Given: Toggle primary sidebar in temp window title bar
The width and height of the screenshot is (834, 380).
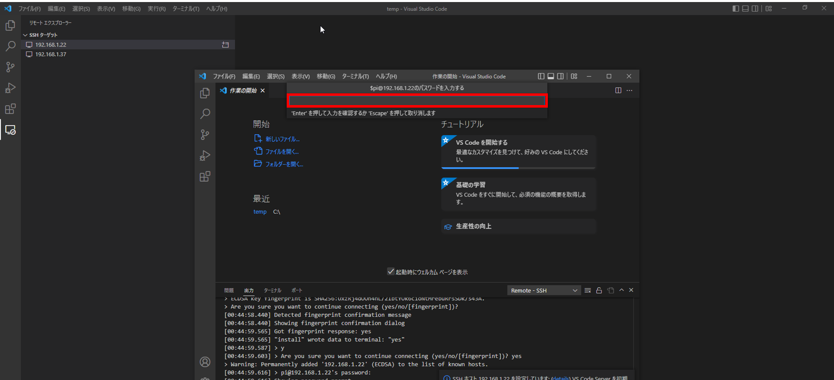Looking at the screenshot, I should coord(735,9).
